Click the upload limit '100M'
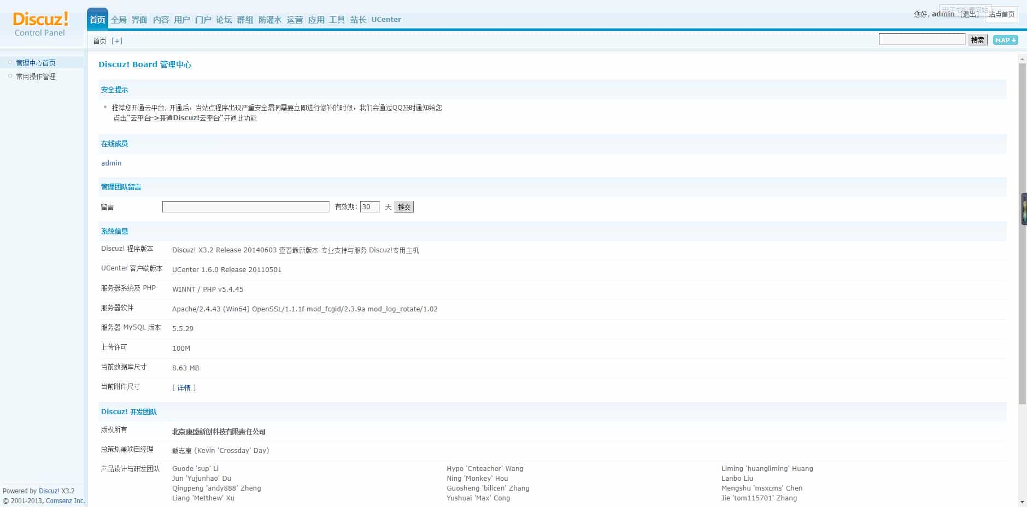 tap(181, 349)
